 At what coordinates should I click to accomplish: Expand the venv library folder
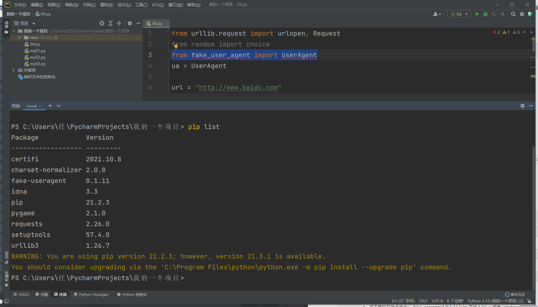coord(19,38)
